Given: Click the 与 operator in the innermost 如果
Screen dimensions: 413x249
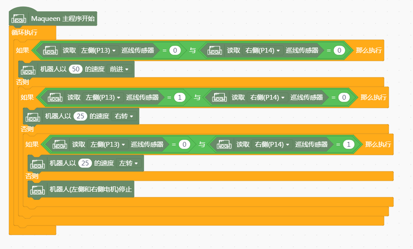Looking at the screenshot, I should (202, 145).
